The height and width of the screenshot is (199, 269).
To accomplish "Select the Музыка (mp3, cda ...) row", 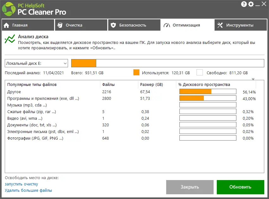I will point(131,105).
